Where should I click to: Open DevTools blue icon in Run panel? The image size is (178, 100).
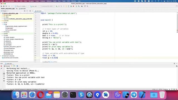17,66
